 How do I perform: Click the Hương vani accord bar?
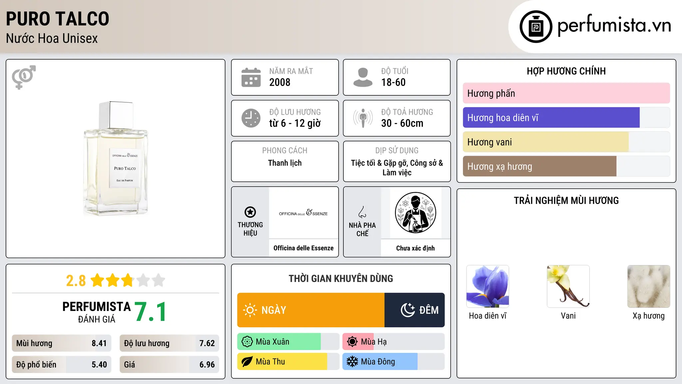coord(566,142)
